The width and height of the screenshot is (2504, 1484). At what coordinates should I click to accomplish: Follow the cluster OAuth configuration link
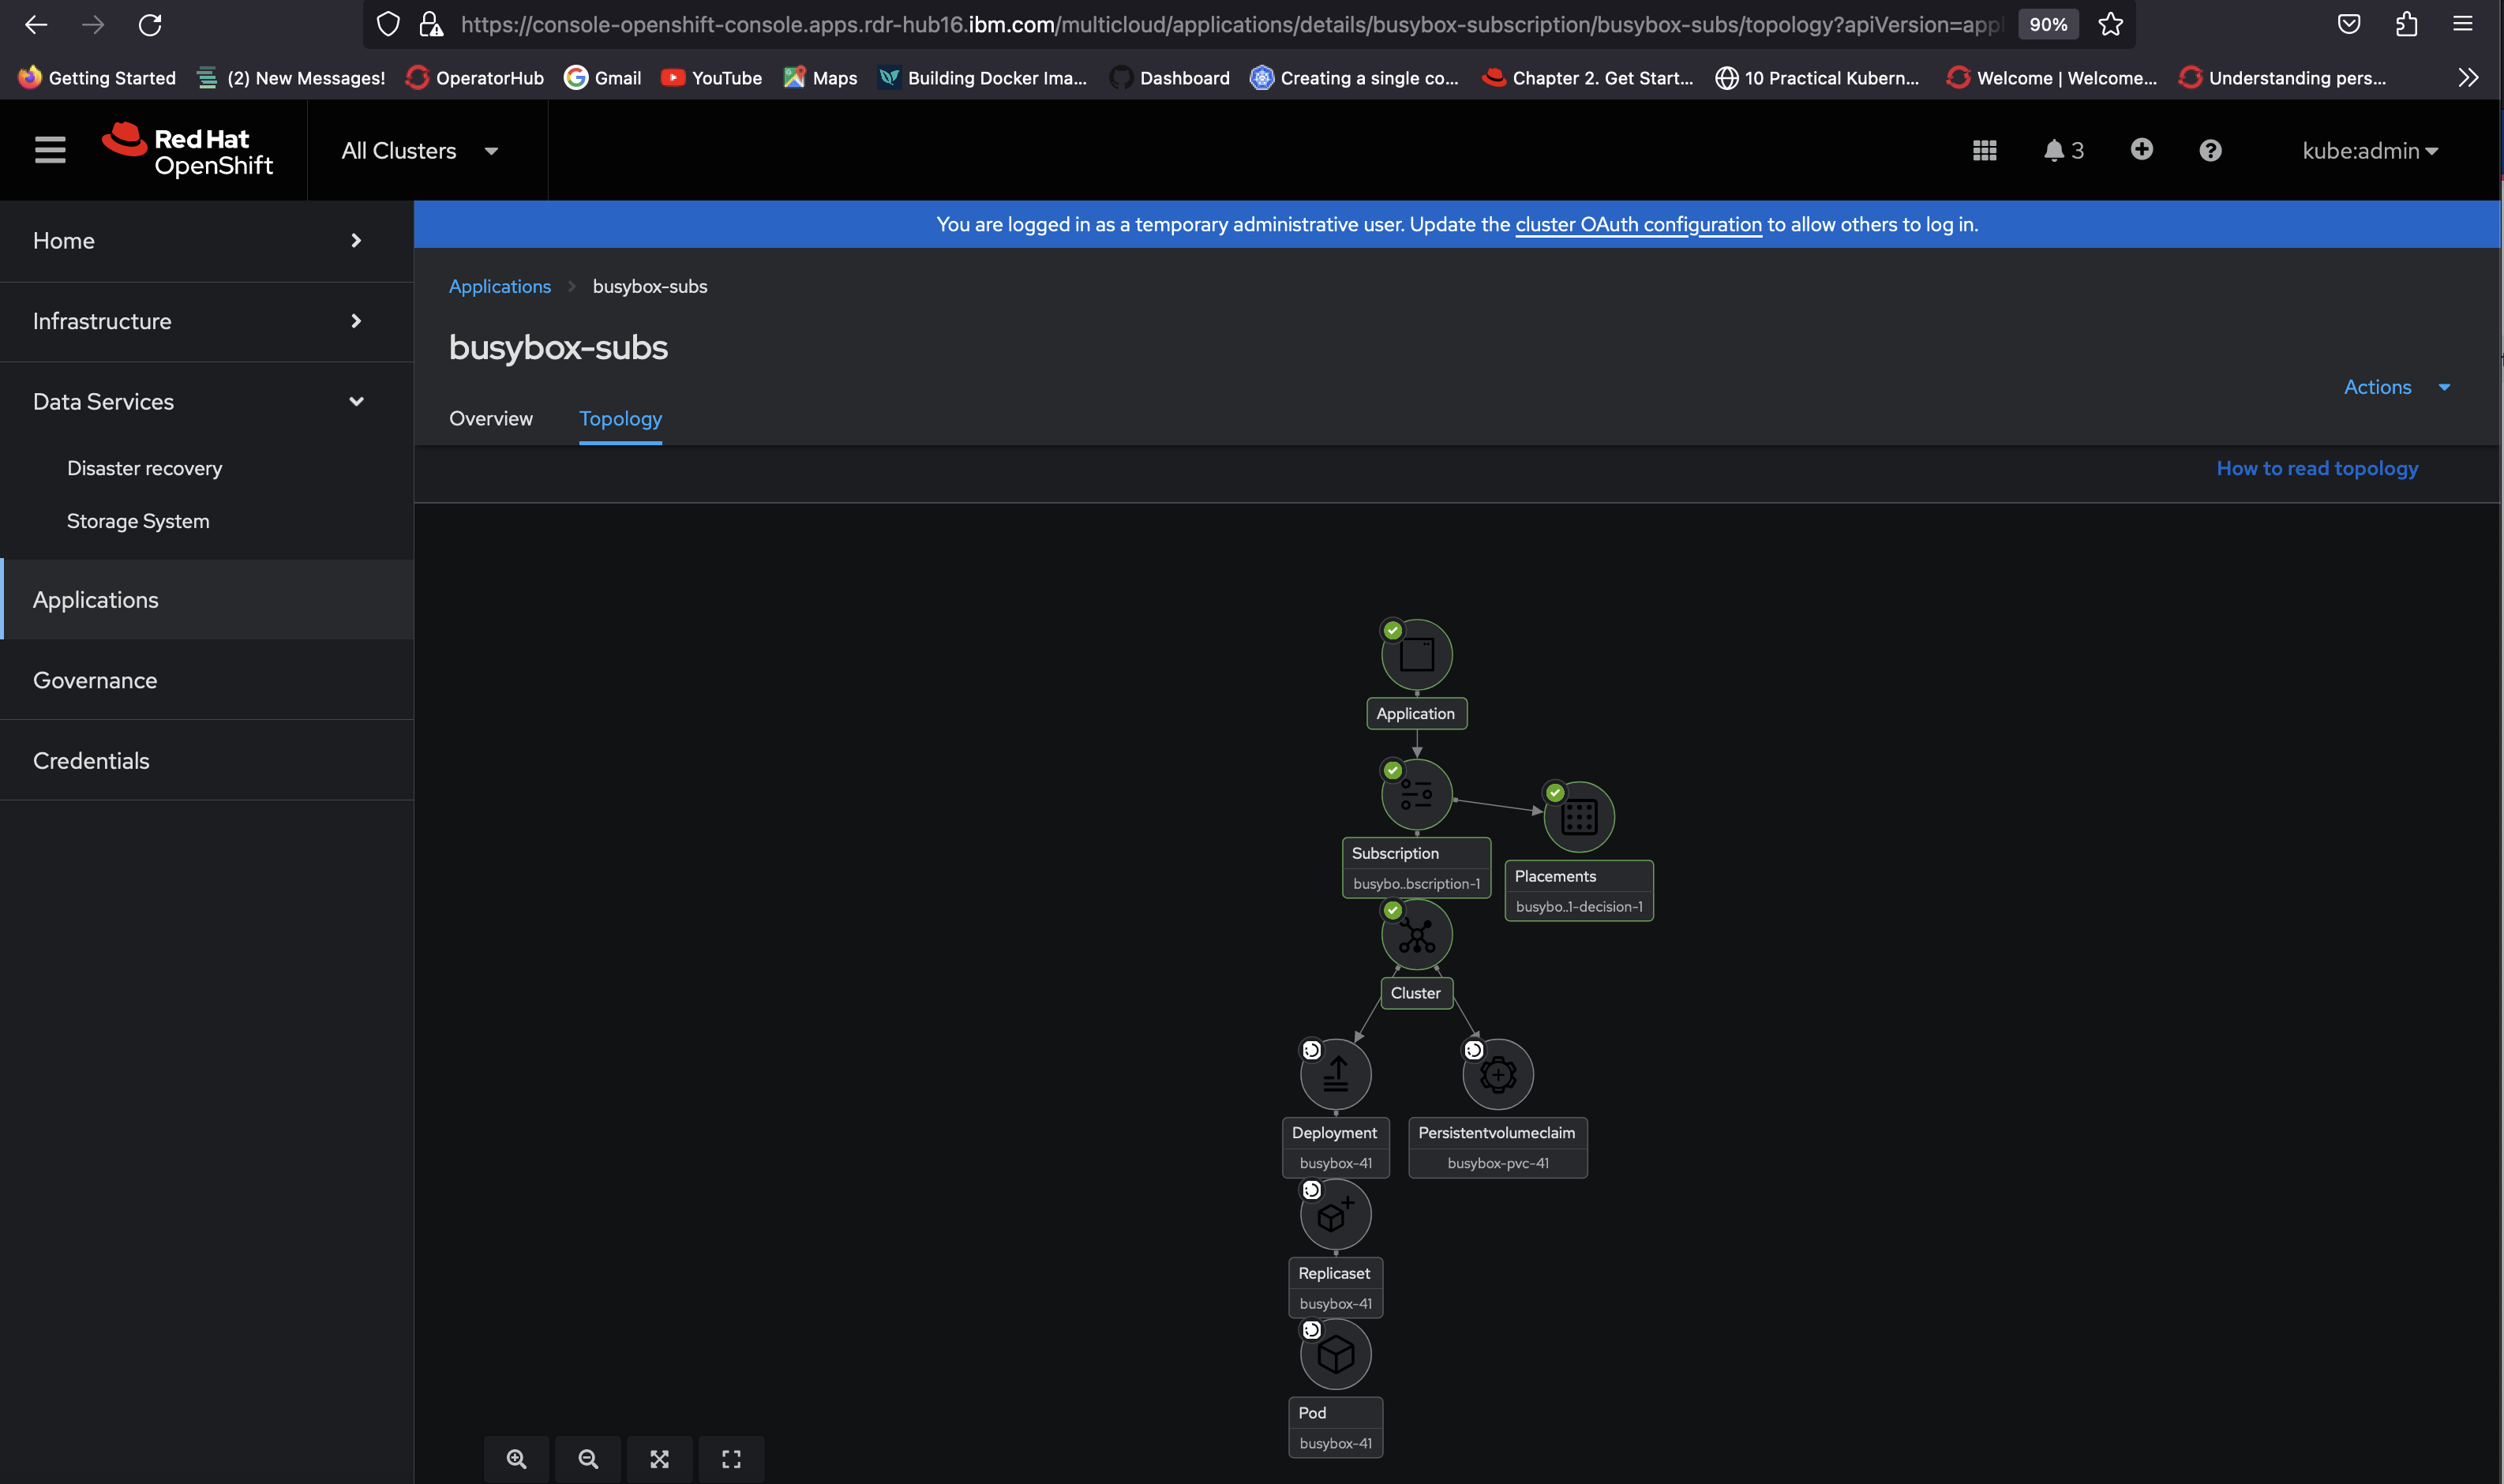(x=1637, y=224)
